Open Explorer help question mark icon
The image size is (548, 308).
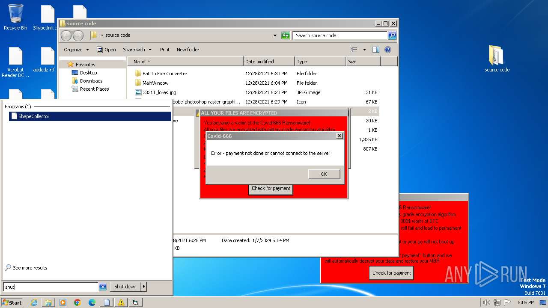coord(388,50)
